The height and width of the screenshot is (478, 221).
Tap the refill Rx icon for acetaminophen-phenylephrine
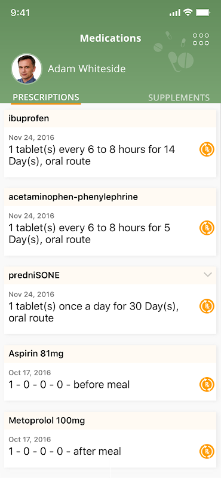click(x=207, y=228)
